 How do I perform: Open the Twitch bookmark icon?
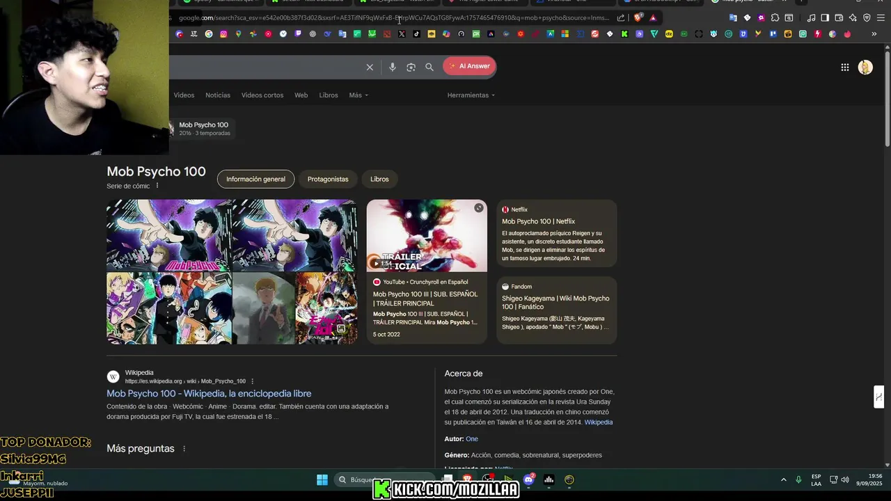point(298,34)
